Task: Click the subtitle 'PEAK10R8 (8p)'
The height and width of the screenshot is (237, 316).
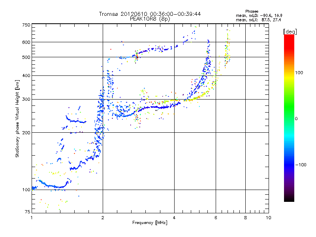Action: tap(150, 19)
